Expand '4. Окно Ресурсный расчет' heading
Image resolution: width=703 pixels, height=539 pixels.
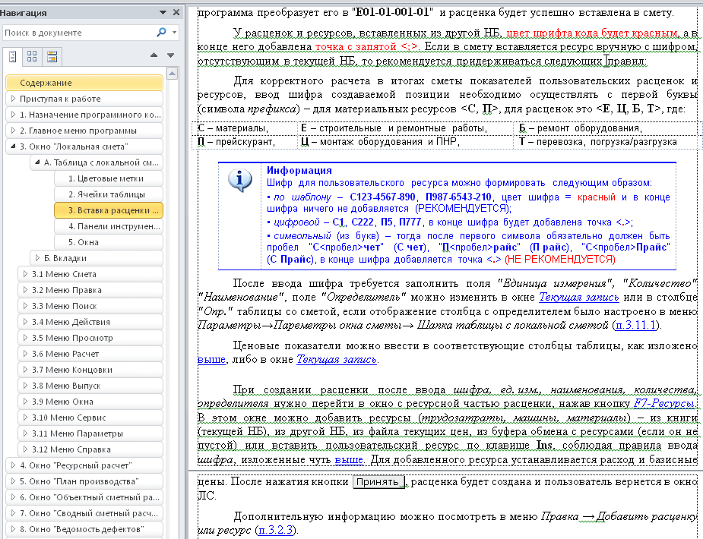click(x=13, y=465)
